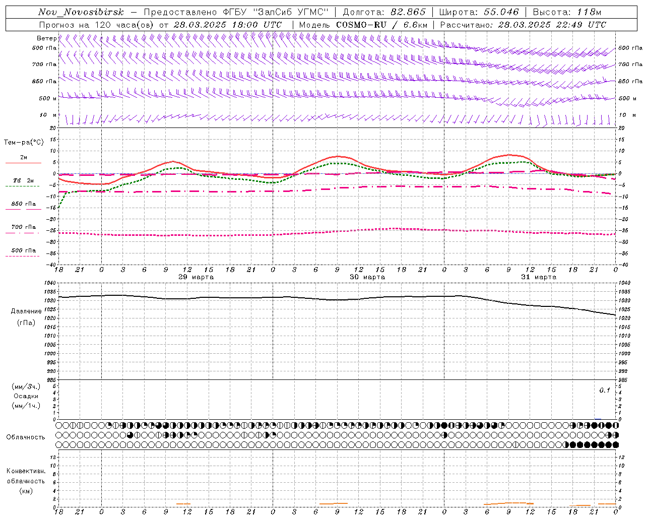The width and height of the screenshot is (645, 516).
Task: Click the Nov_Novosibirsk station title
Action: (81, 12)
